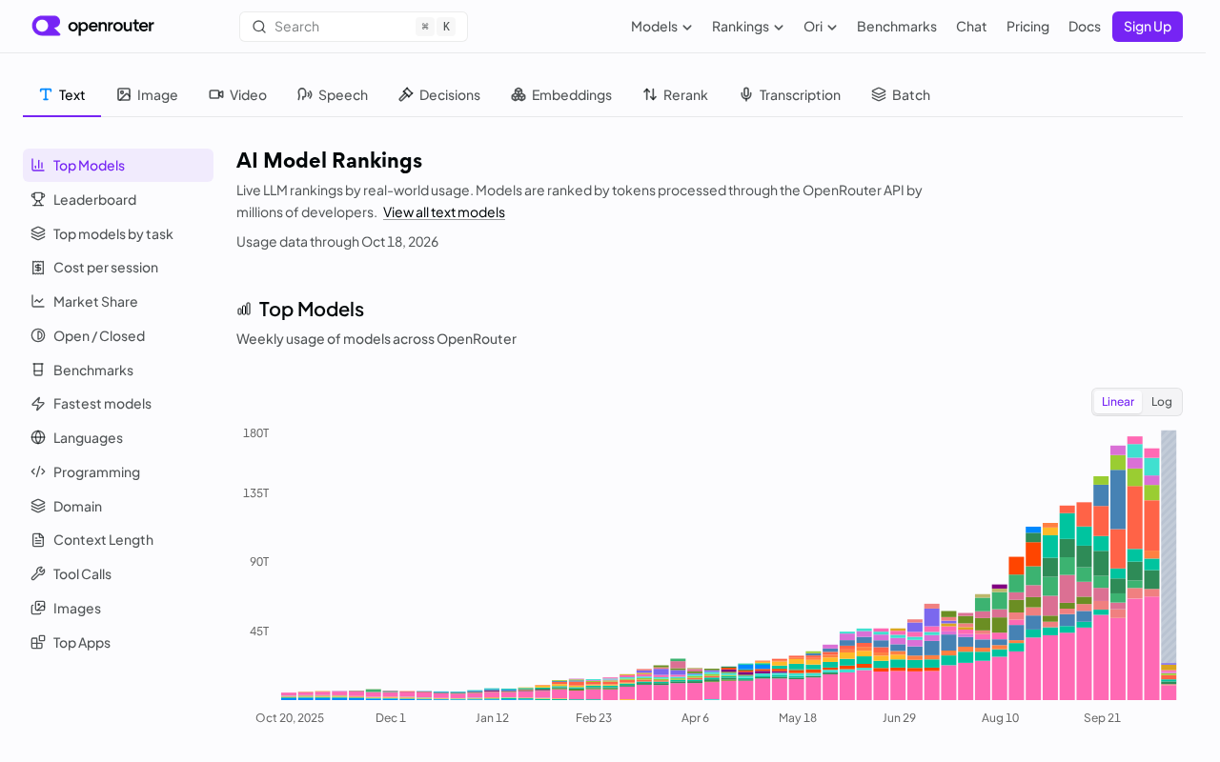Click the Embeddings tab icon
Screen dimensions: 1220x762
pos(518,94)
